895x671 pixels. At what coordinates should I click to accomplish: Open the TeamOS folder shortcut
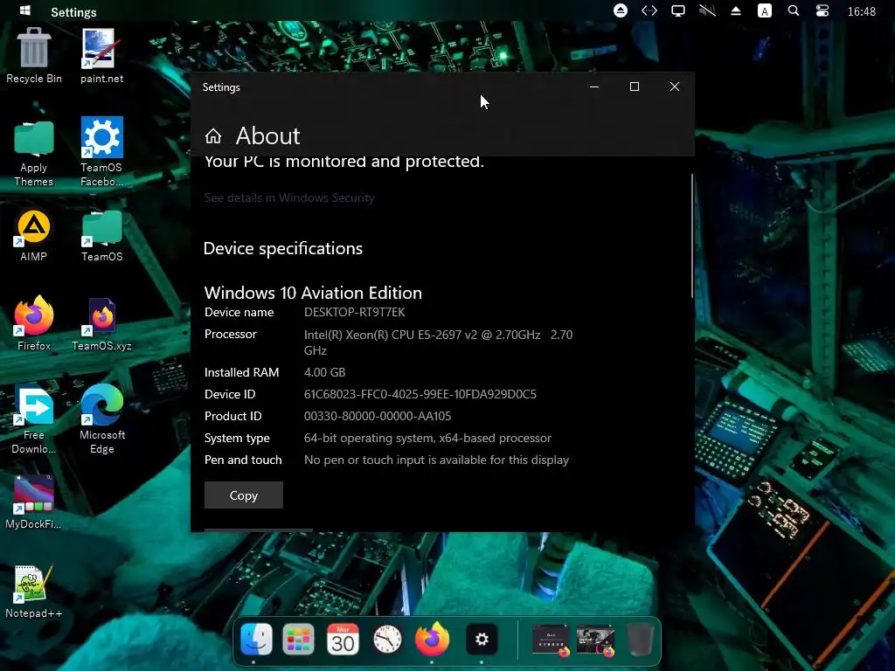click(x=101, y=235)
